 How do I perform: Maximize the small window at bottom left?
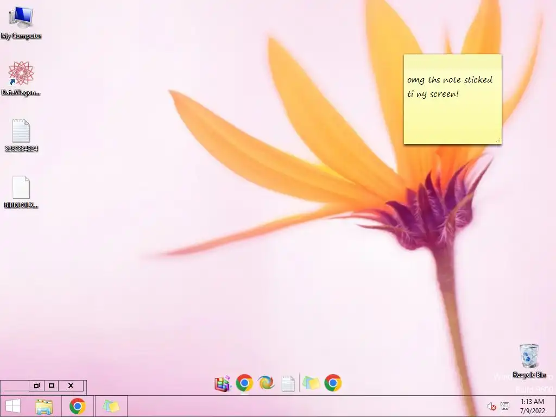52,386
